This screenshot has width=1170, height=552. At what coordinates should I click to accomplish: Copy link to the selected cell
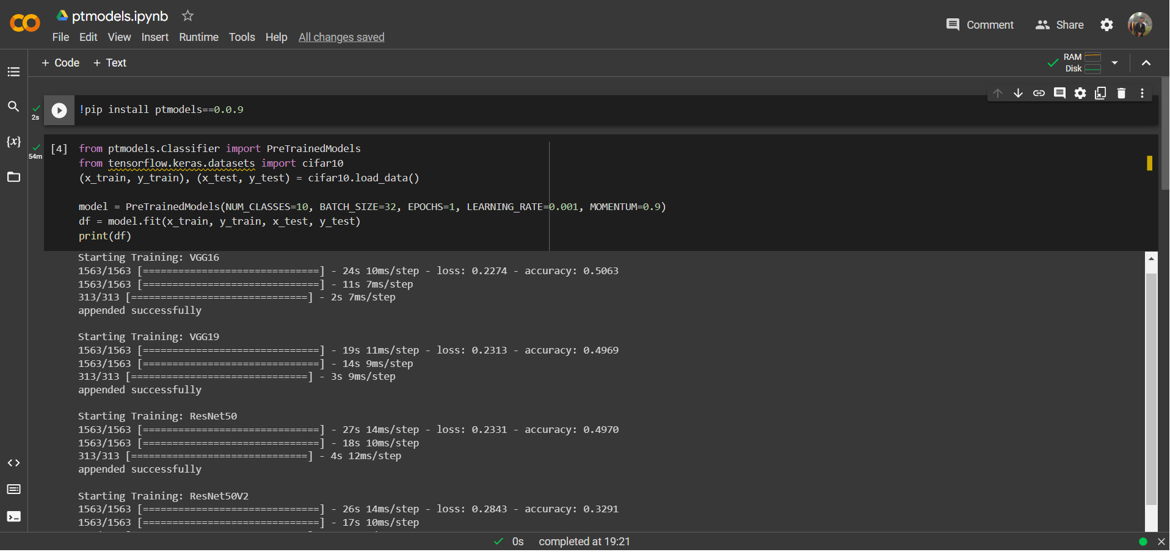pyautogui.click(x=1039, y=93)
